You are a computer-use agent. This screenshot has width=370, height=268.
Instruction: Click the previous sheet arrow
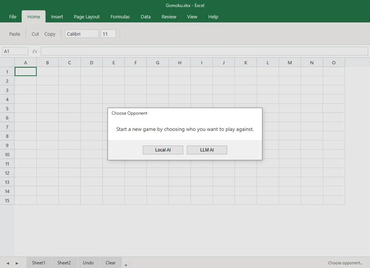(8, 263)
